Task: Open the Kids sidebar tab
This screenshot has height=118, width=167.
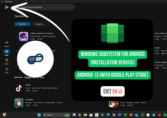Action: tap(7, 70)
